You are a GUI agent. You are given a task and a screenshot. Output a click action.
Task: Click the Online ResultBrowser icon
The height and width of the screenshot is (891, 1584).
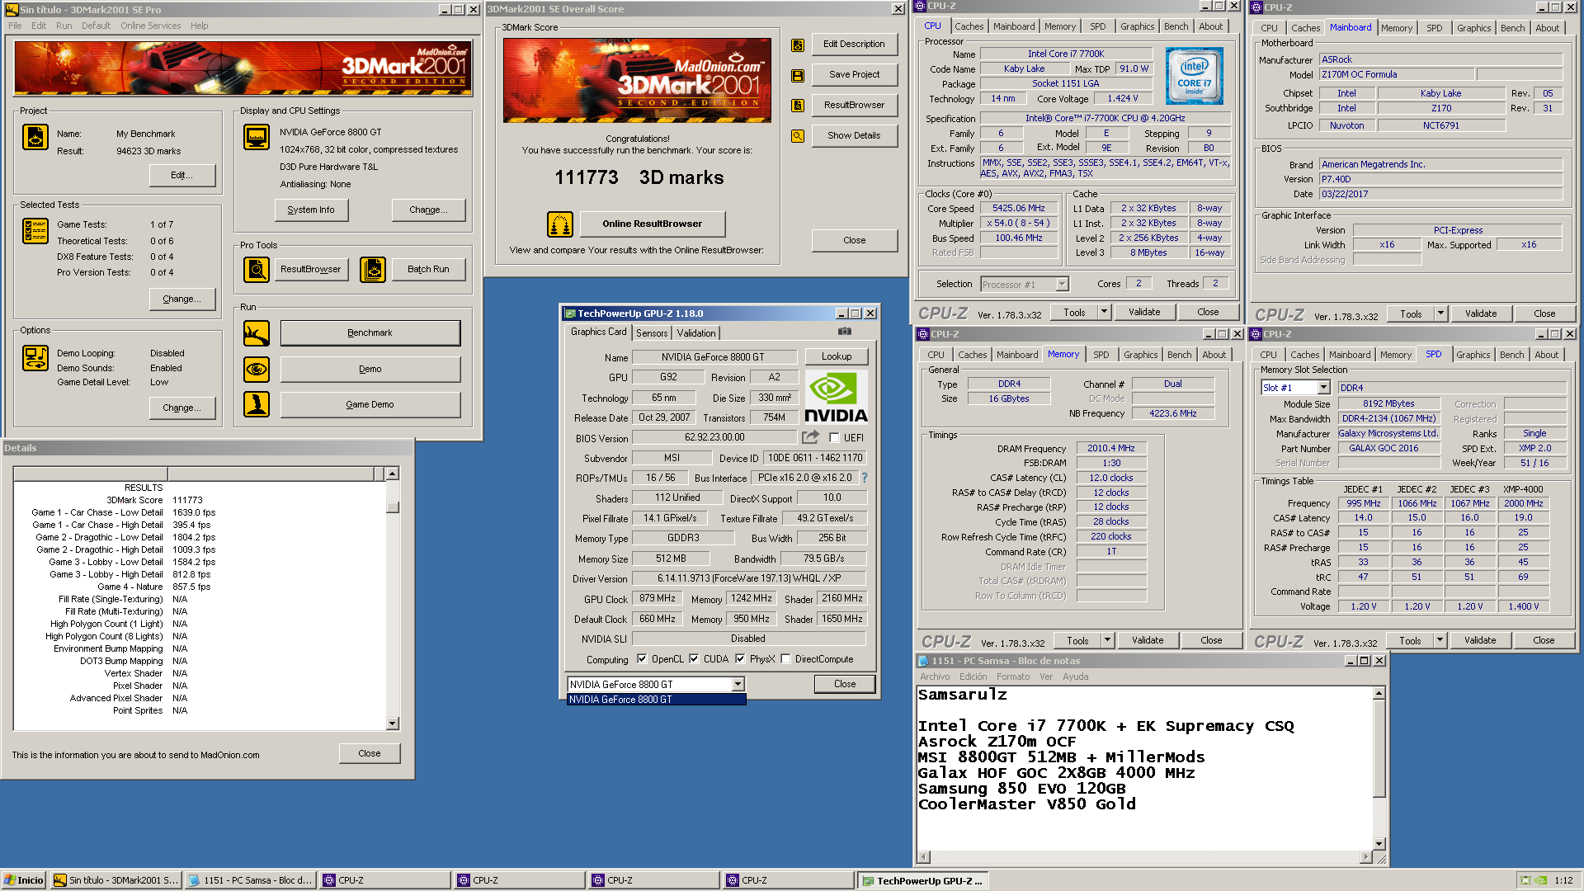[560, 224]
